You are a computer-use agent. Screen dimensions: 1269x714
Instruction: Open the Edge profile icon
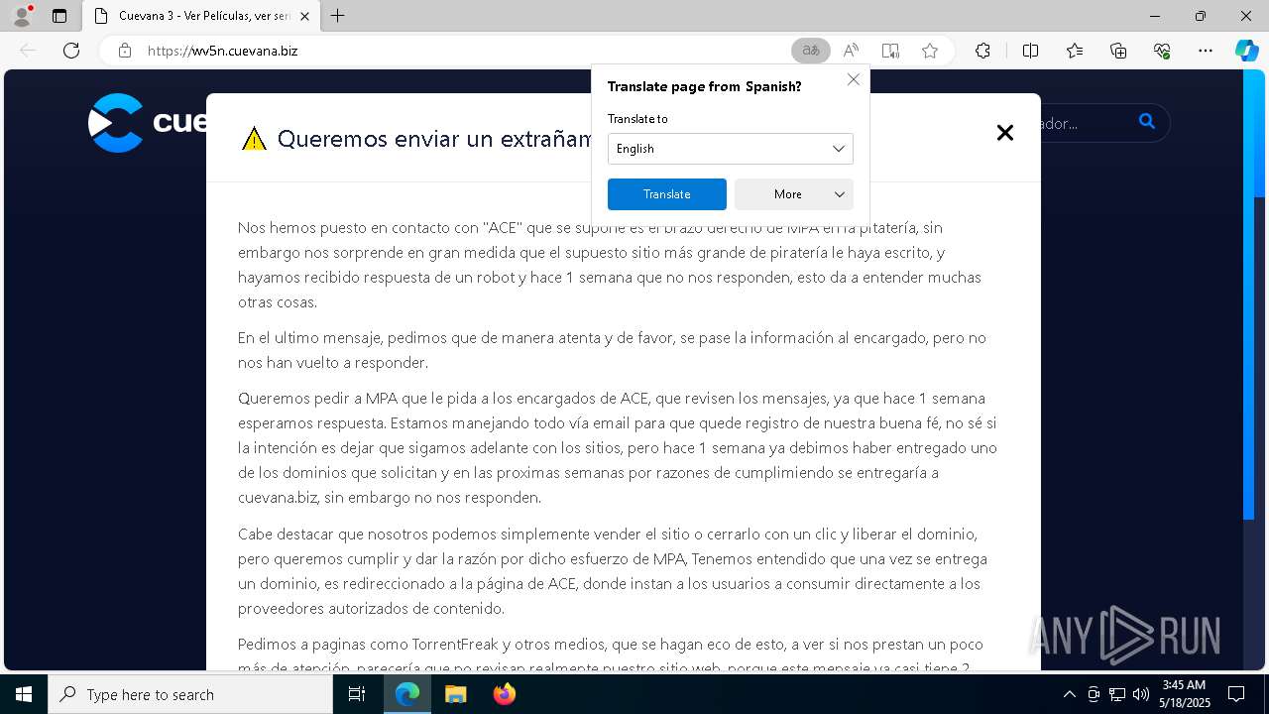click(x=22, y=16)
